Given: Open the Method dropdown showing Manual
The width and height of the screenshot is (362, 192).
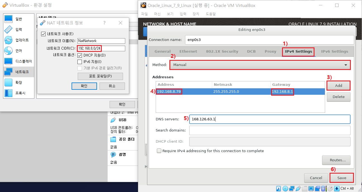Looking at the screenshot, I should pyautogui.click(x=260, y=65).
